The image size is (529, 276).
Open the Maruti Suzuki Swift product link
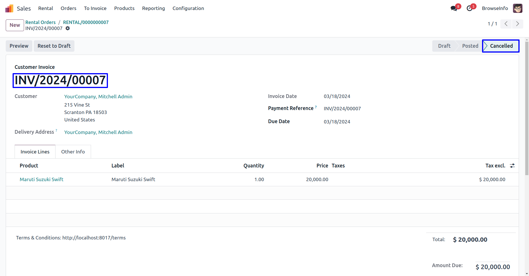tap(42, 179)
